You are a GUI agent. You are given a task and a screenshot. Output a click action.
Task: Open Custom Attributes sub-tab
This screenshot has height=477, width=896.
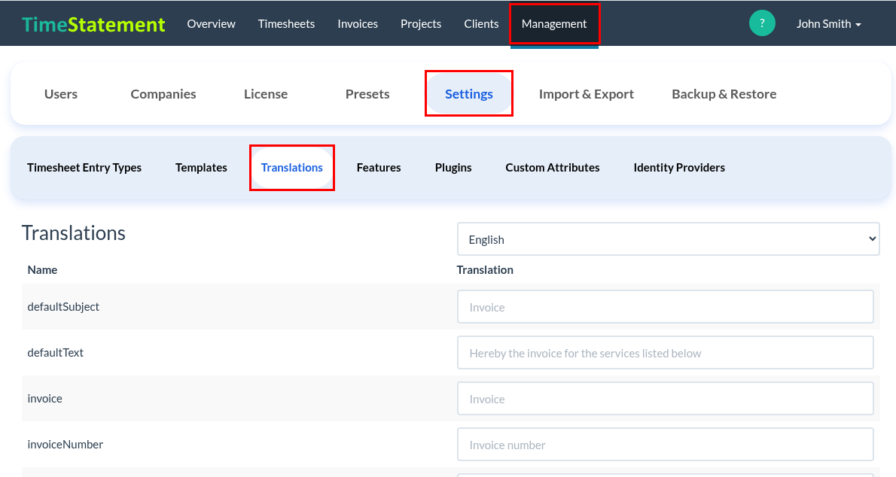coord(553,167)
